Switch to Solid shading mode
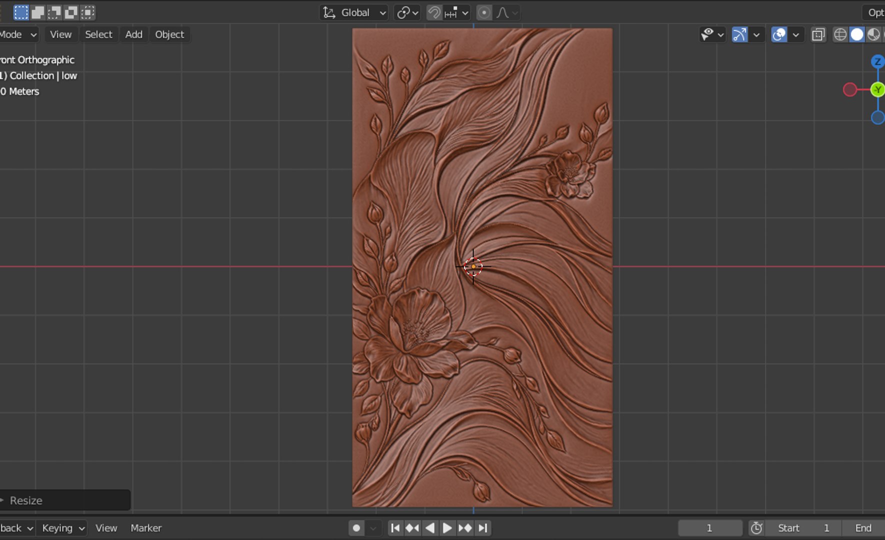 pos(857,34)
